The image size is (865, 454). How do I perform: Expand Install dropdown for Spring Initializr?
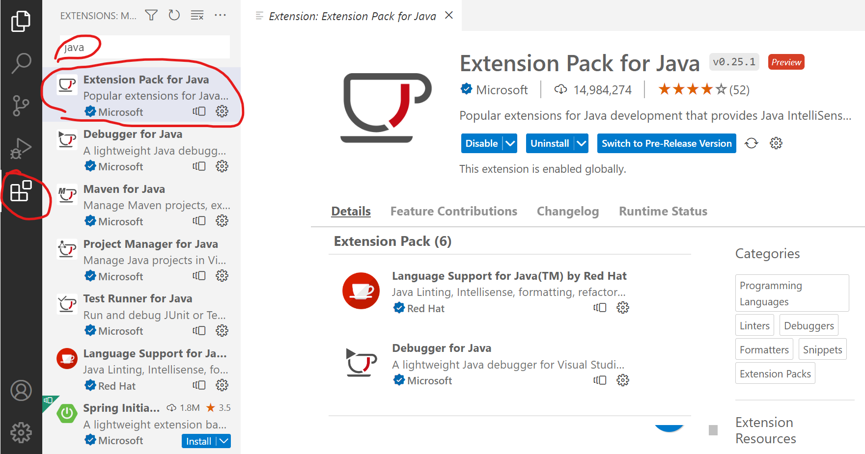pyautogui.click(x=224, y=441)
